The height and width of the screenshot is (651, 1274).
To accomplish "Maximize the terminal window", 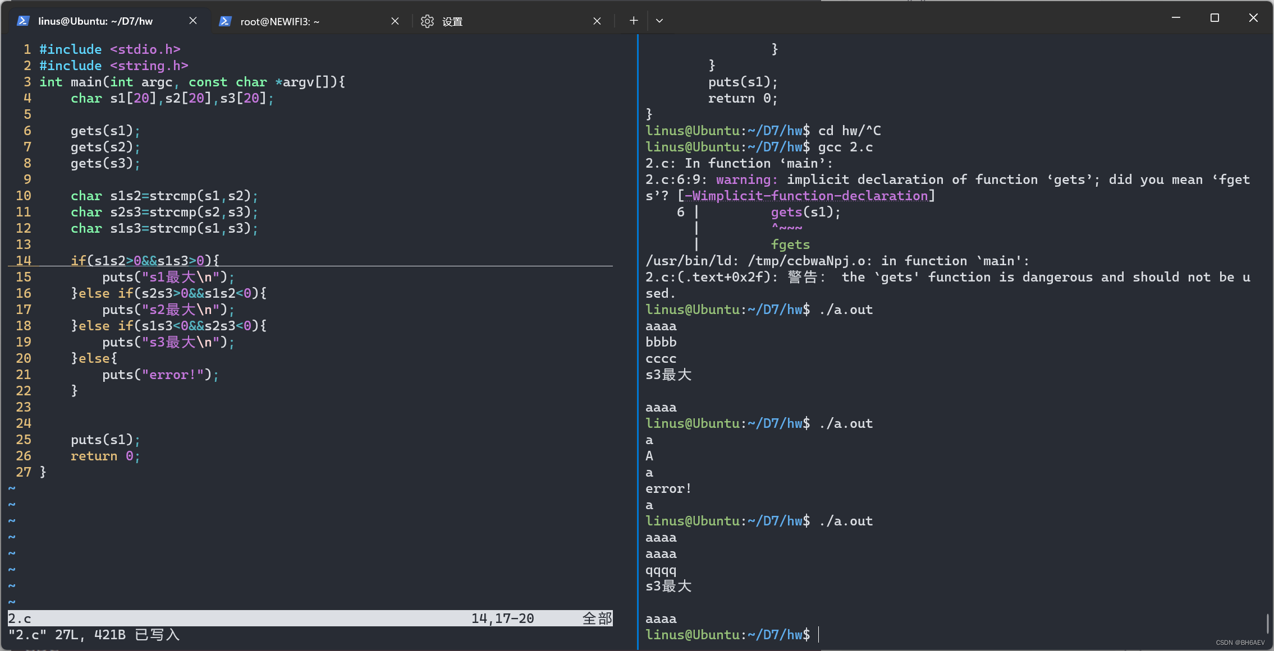I will (x=1215, y=18).
